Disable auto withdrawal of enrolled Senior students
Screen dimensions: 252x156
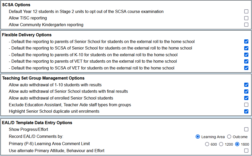(x=246, y=98)
